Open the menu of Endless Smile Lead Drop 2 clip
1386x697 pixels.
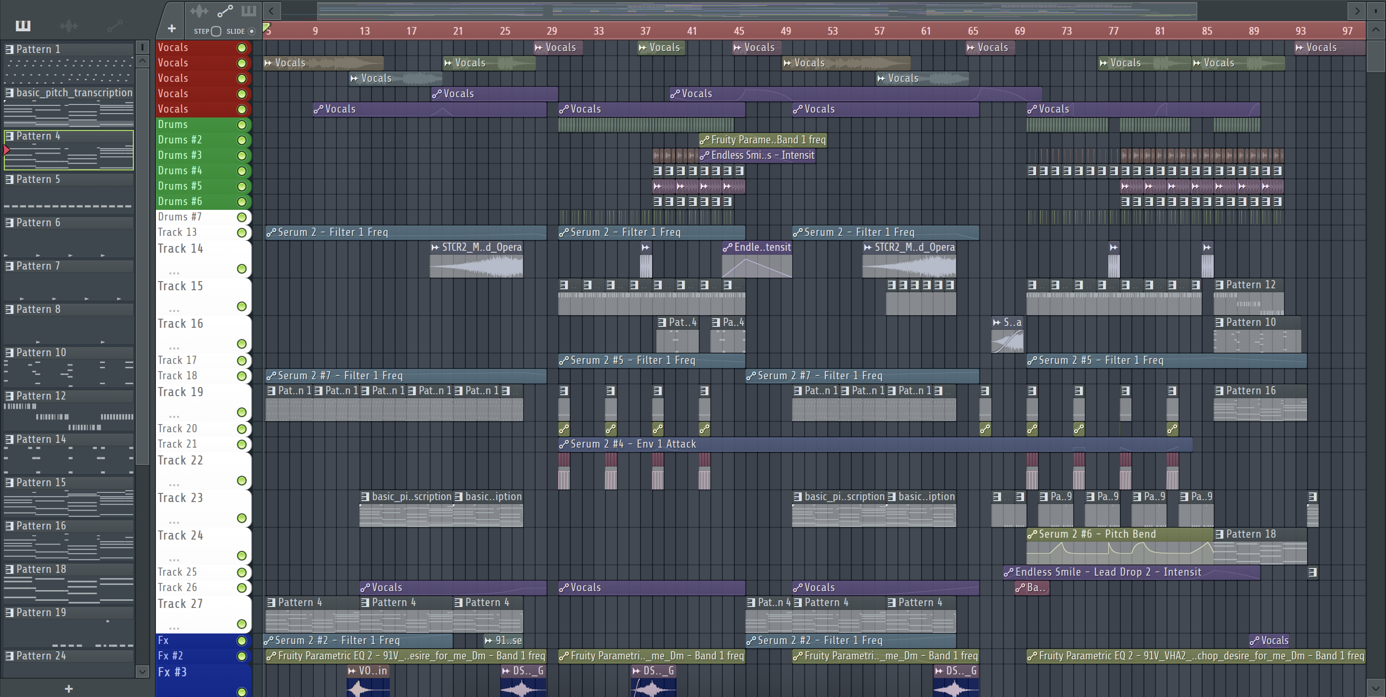pyautogui.click(x=1008, y=573)
